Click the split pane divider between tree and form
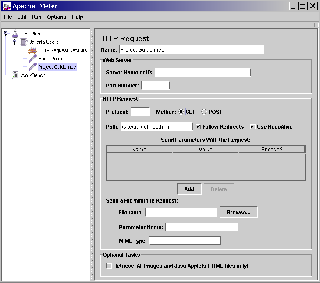This screenshot has width=320, height=283. tap(92, 155)
